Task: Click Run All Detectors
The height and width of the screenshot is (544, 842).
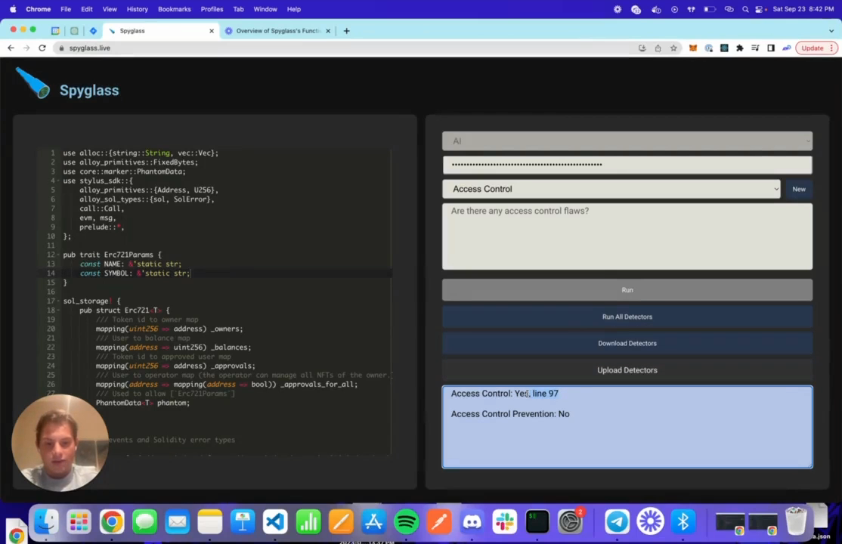Action: point(627,317)
